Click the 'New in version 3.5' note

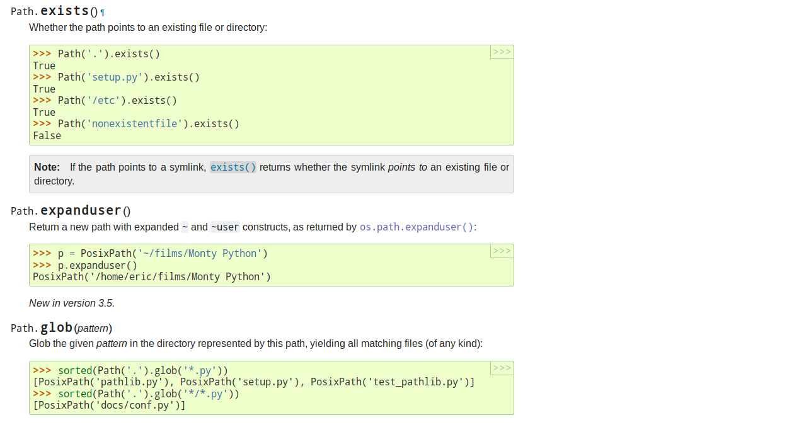click(x=71, y=303)
